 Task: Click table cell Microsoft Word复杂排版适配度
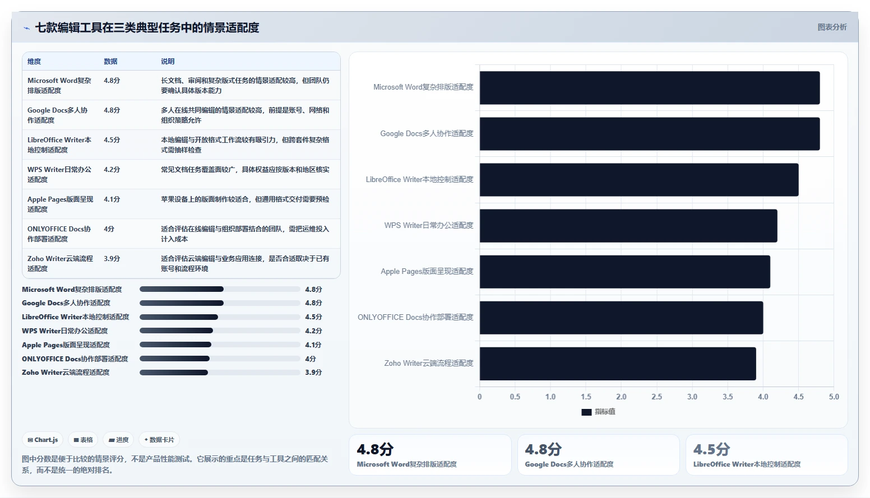tap(59, 85)
